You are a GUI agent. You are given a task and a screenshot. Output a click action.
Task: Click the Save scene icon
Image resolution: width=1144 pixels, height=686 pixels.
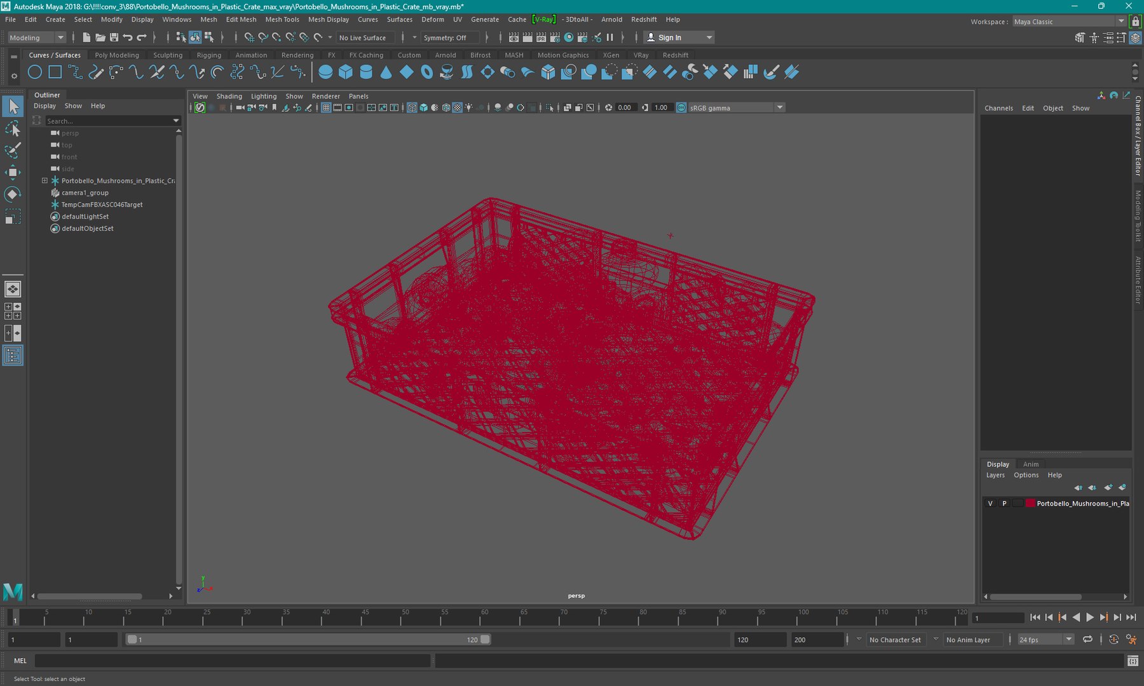click(114, 37)
